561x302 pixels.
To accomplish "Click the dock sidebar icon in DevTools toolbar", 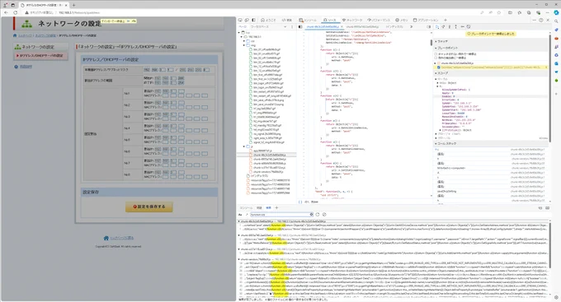I will [x=253, y=20].
